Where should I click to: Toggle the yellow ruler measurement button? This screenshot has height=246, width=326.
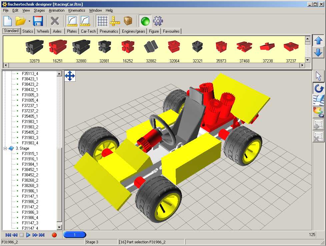click(115, 21)
